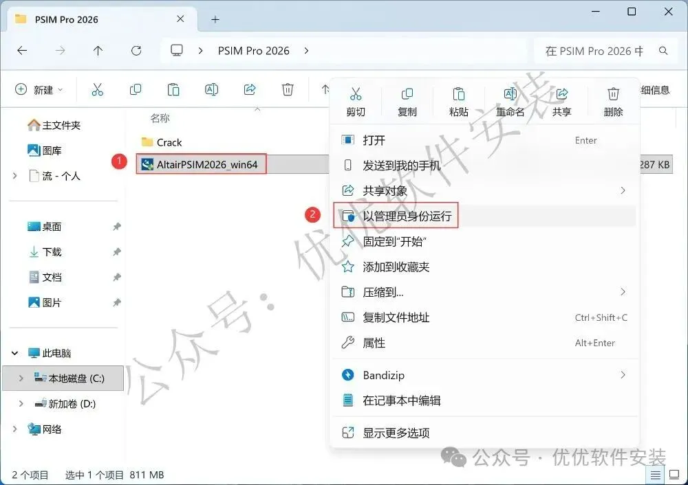Click the toolbar Paste clipboard icon
Screen dimensions: 688x485
[173, 90]
